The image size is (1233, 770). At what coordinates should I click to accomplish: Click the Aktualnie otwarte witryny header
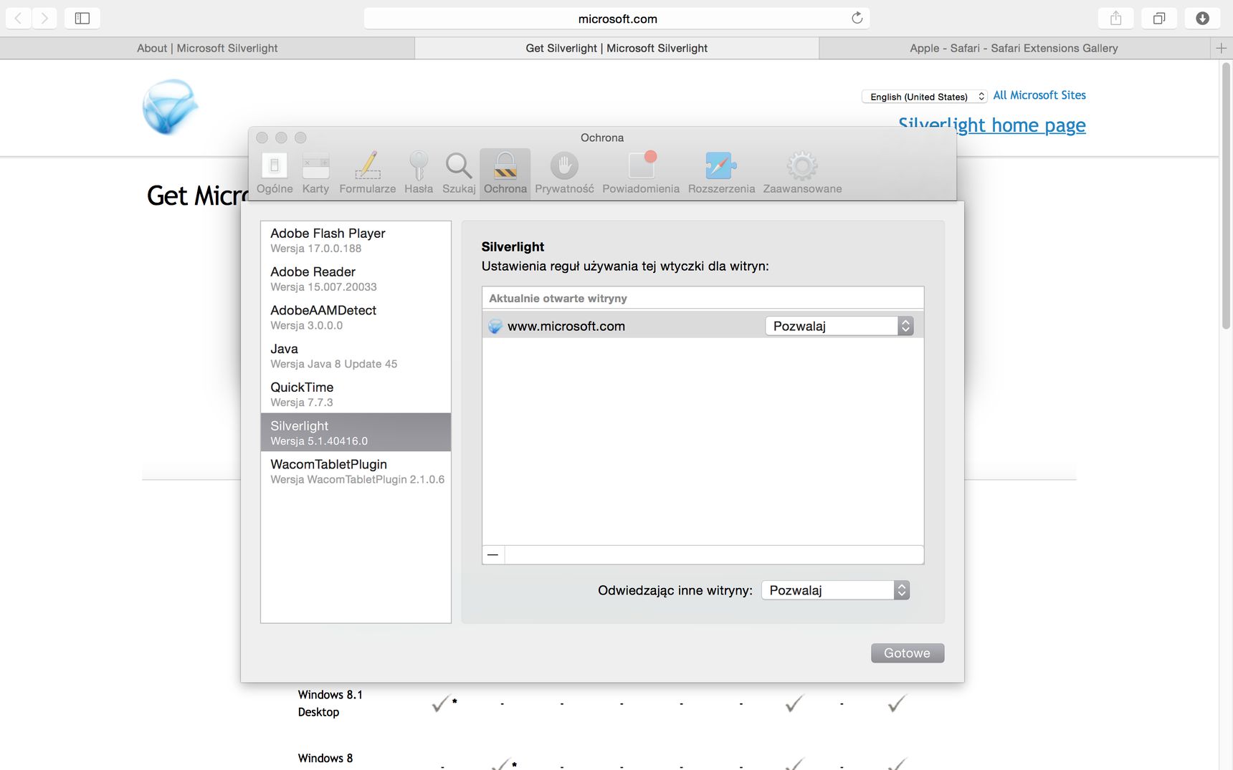coord(703,298)
